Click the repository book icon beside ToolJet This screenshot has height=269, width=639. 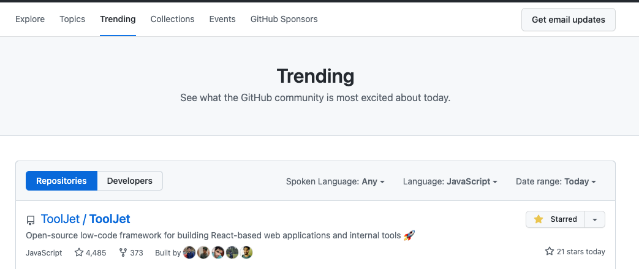(31, 221)
